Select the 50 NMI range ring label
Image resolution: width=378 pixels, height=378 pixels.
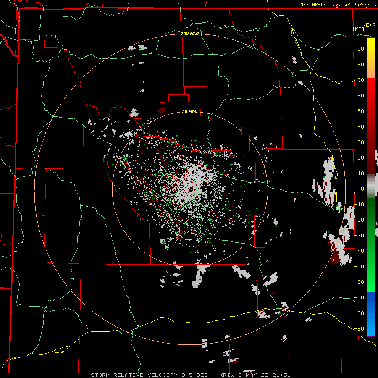(x=190, y=111)
